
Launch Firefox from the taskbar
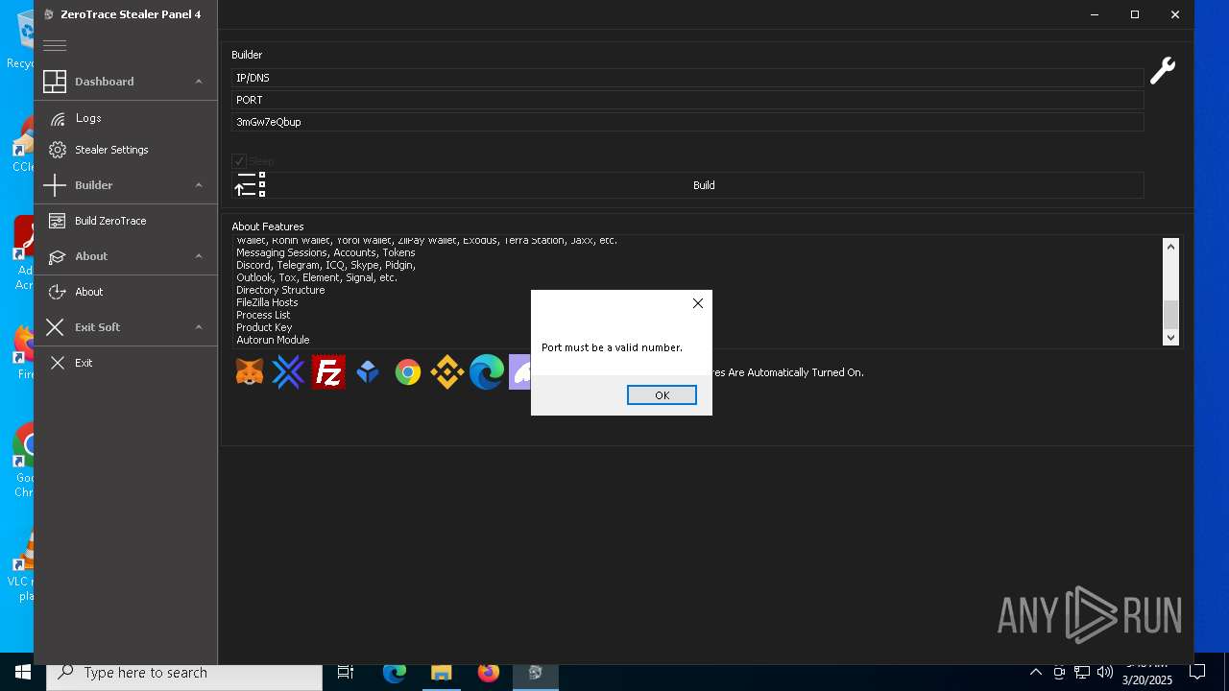(x=489, y=673)
